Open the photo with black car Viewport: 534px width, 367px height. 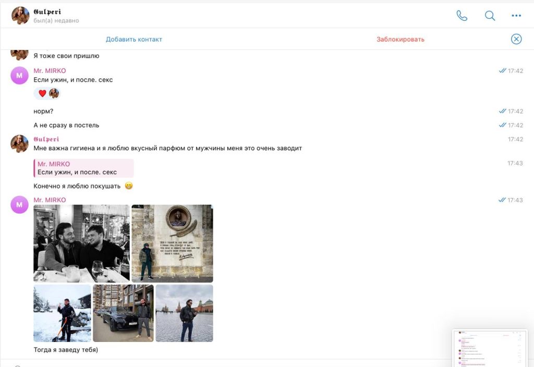pyautogui.click(x=123, y=313)
